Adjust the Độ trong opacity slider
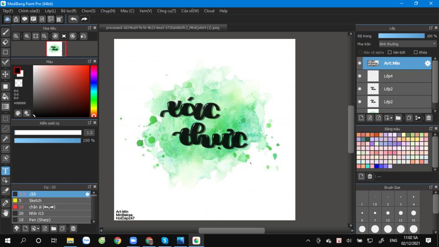 (401, 36)
